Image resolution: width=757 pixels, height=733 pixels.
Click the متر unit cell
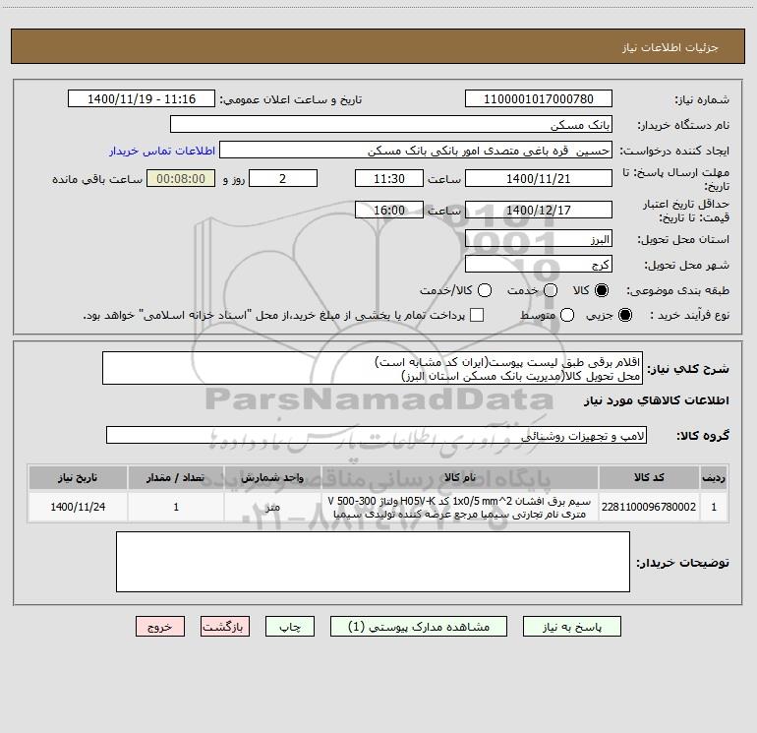coord(272,507)
